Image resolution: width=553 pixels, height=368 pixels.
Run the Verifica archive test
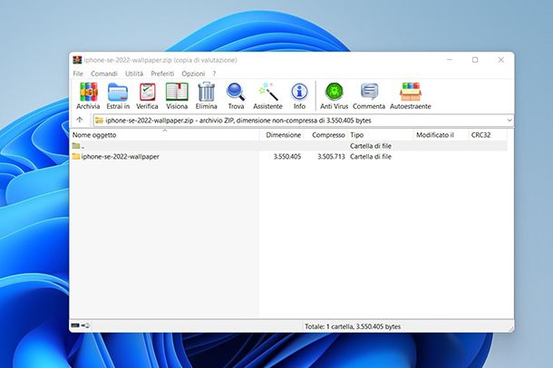click(x=147, y=95)
